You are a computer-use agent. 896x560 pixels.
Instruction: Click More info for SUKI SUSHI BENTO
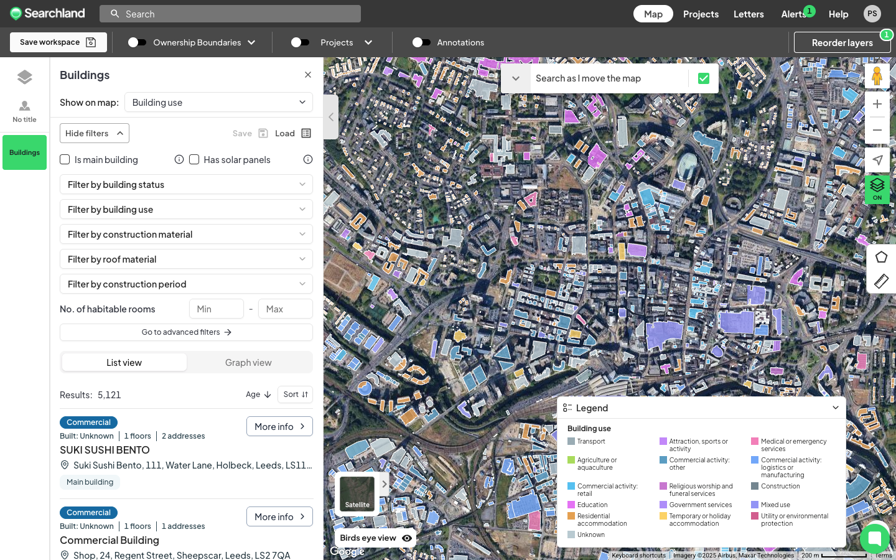[279, 426]
